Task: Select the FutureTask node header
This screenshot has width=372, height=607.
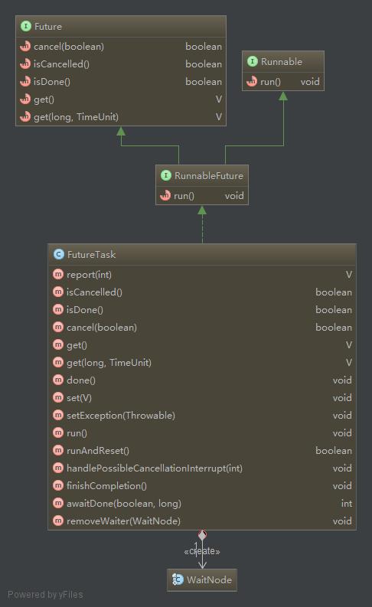Action: (x=202, y=254)
